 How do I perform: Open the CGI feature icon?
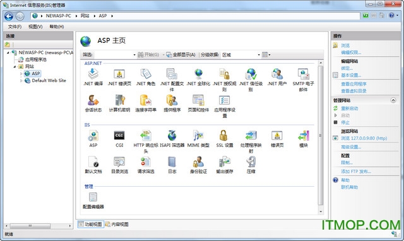[x=119, y=136]
